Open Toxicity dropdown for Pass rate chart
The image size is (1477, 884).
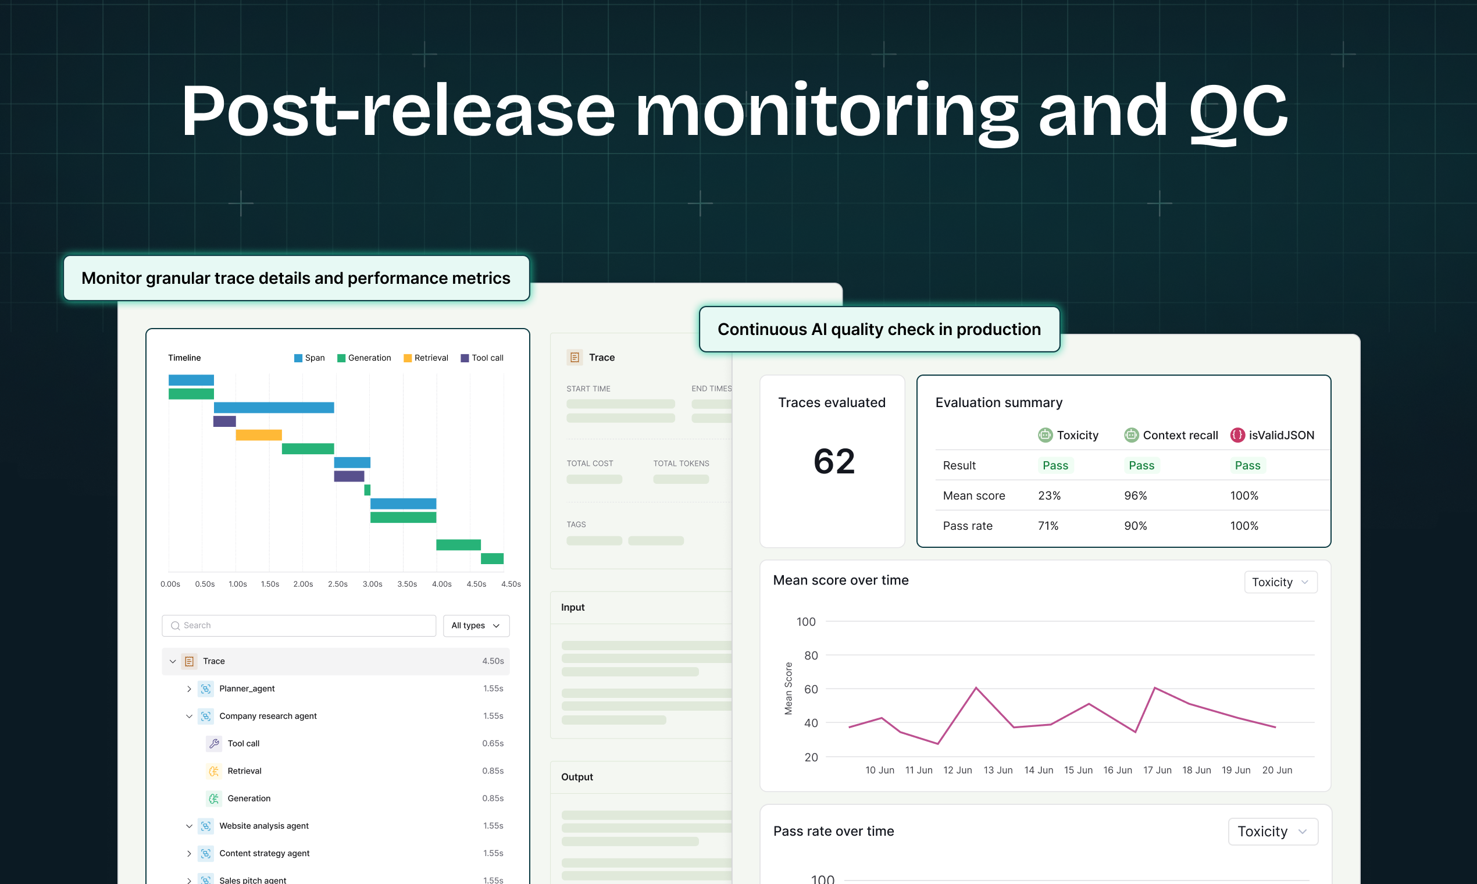(1272, 831)
